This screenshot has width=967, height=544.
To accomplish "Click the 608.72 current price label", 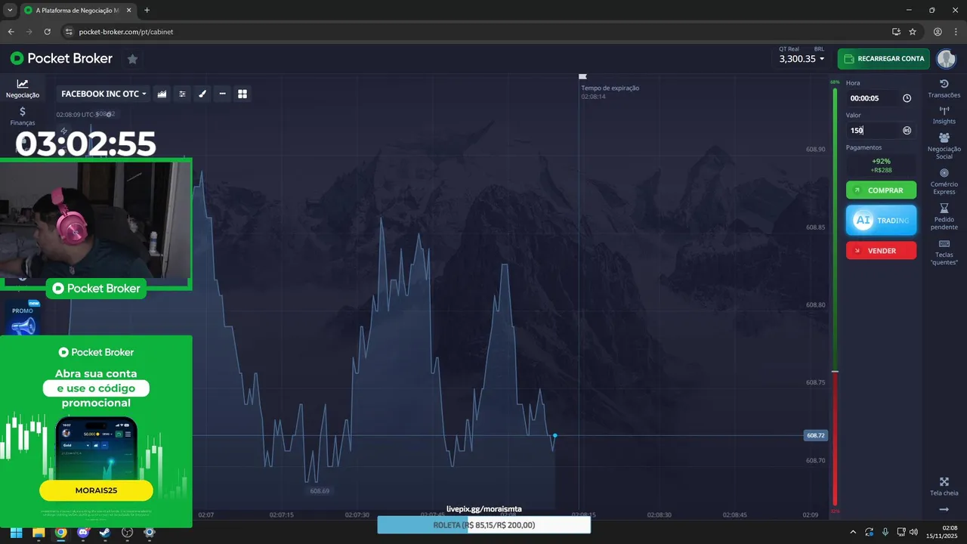I will [x=815, y=436].
